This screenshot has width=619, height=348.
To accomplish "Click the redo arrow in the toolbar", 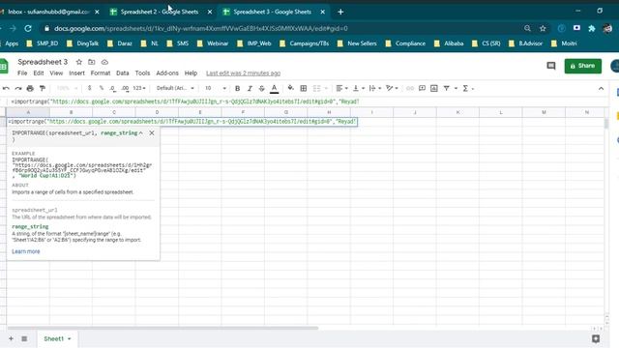I will [18, 88].
